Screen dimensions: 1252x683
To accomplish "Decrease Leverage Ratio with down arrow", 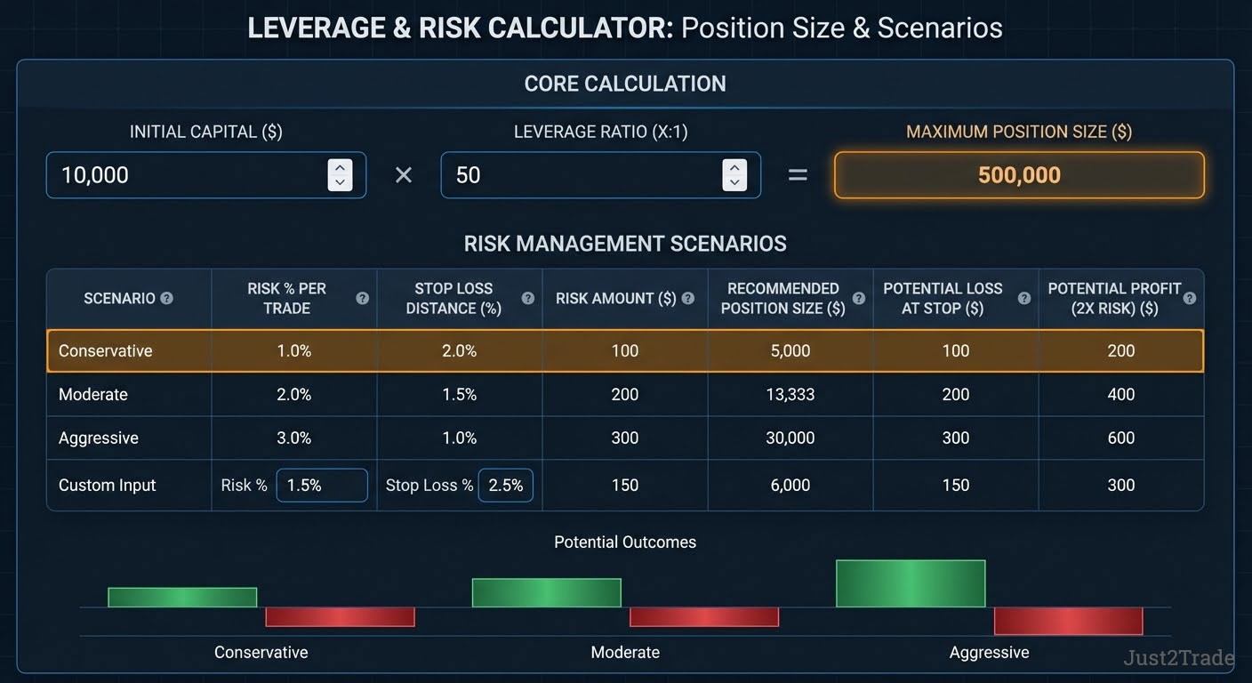I will 734,182.
